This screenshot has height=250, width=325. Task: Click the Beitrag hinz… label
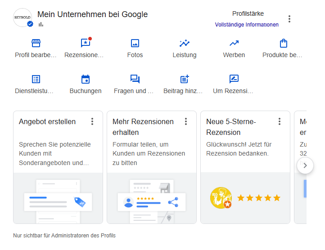pyautogui.click(x=183, y=91)
